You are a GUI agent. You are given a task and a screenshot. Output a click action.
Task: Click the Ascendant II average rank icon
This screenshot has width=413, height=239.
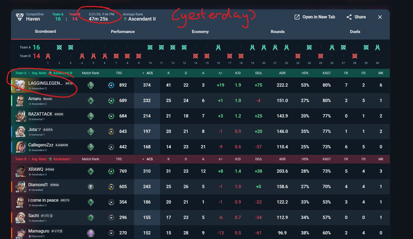tap(125, 19)
